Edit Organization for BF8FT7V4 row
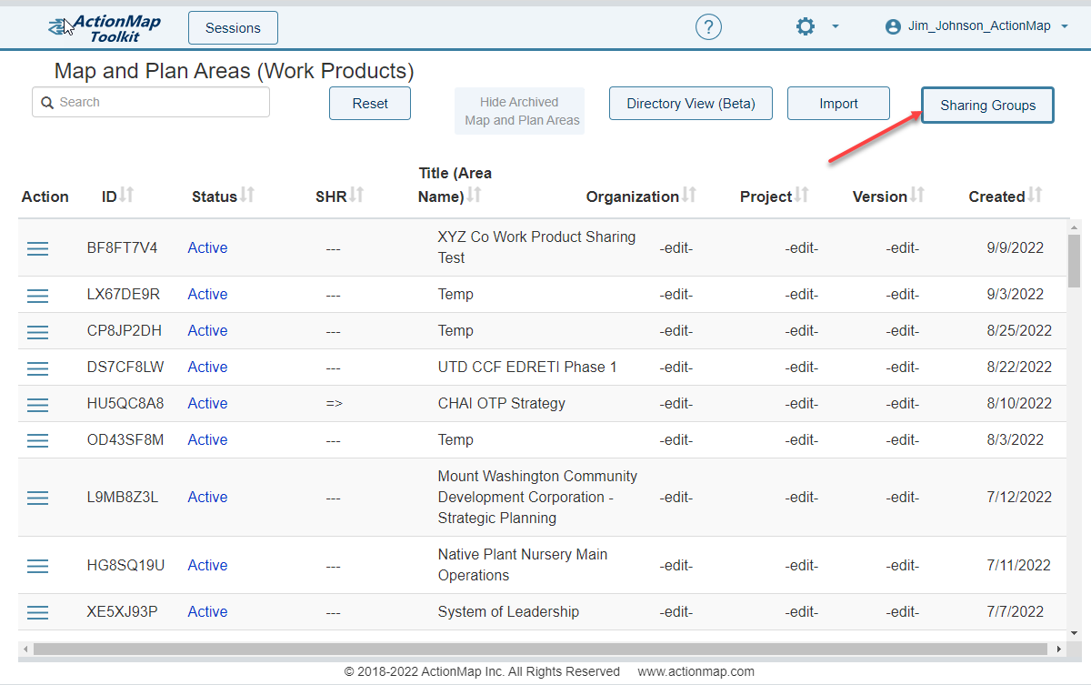This screenshot has width=1091, height=685. point(676,248)
